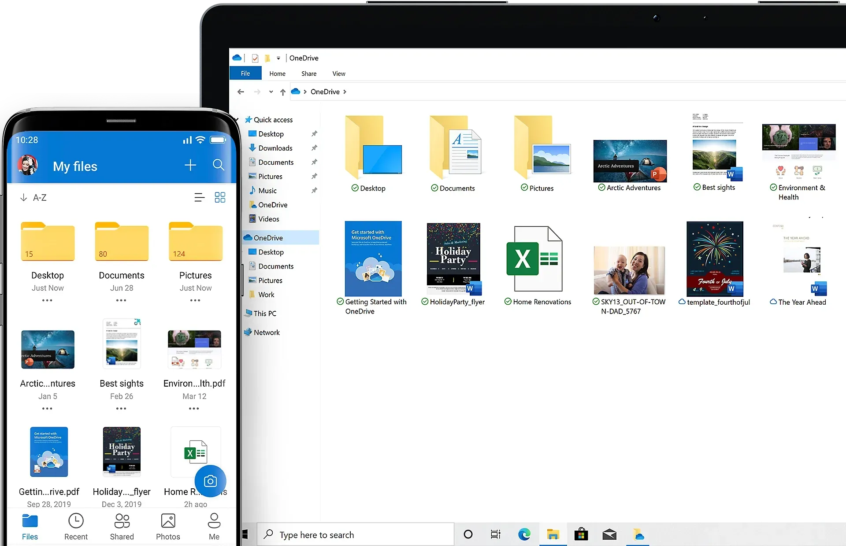
Task: Select SKY13_OUT-OF-TOWN-DAD_5767 photo
Action: click(629, 280)
